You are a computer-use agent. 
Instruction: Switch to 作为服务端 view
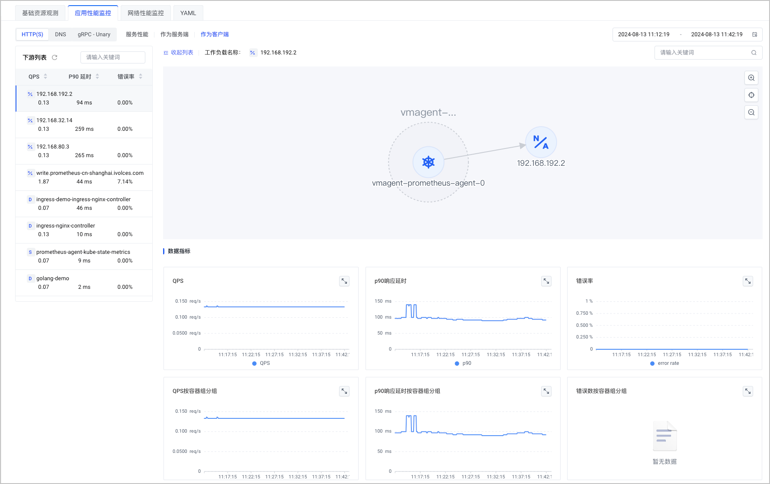point(174,35)
